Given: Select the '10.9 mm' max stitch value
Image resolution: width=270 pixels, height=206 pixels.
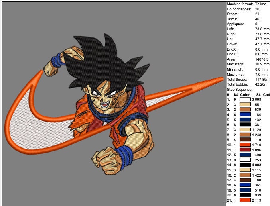Looking at the screenshot, I should click(x=262, y=64).
